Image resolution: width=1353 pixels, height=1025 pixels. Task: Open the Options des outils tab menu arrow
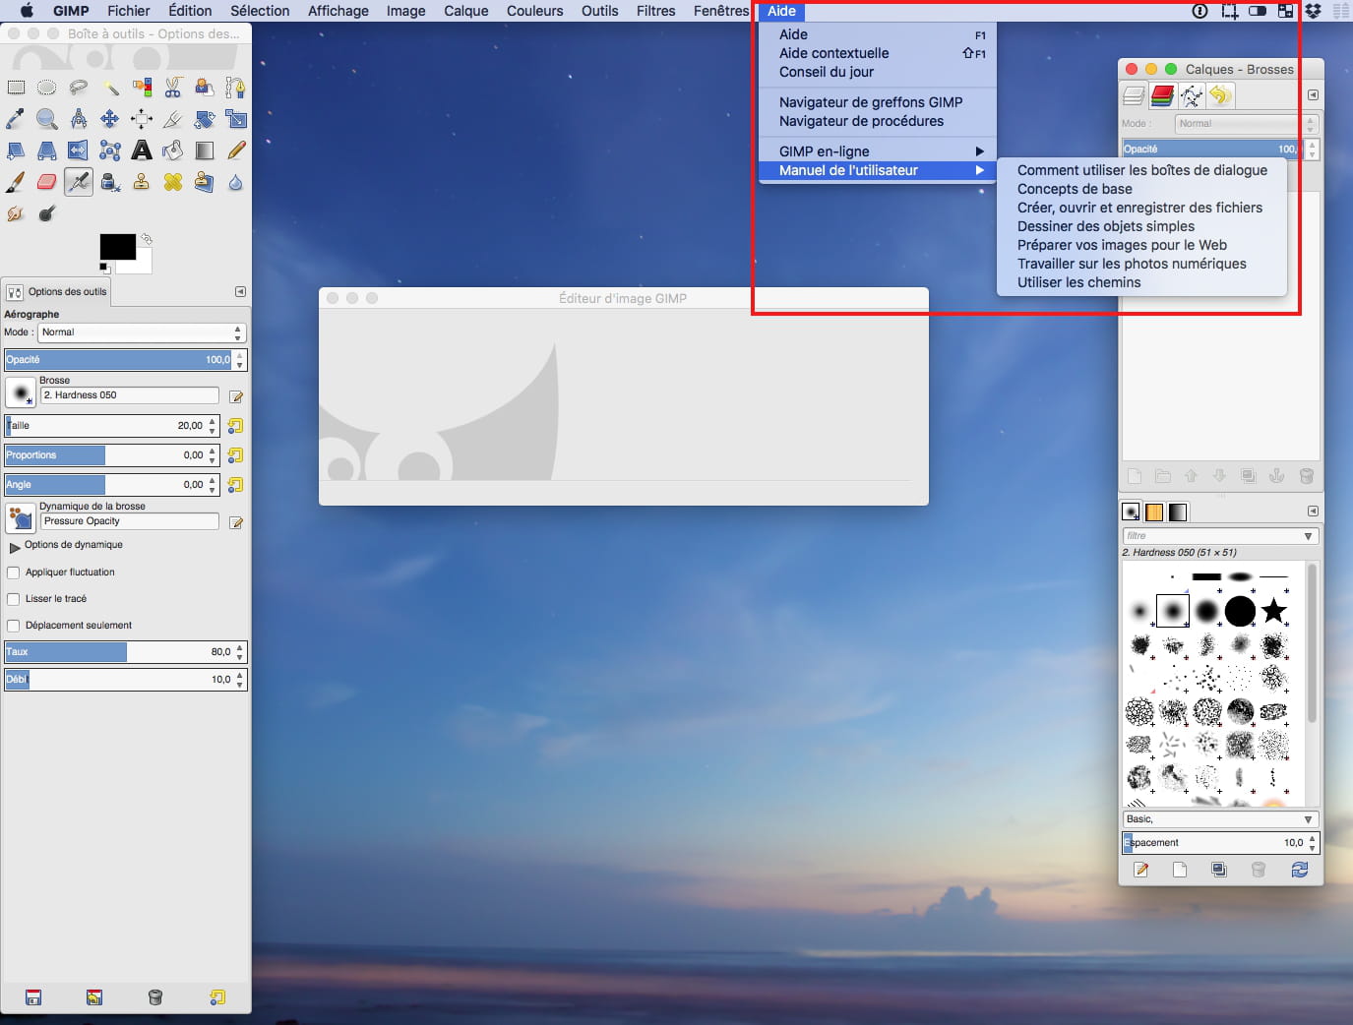click(240, 292)
